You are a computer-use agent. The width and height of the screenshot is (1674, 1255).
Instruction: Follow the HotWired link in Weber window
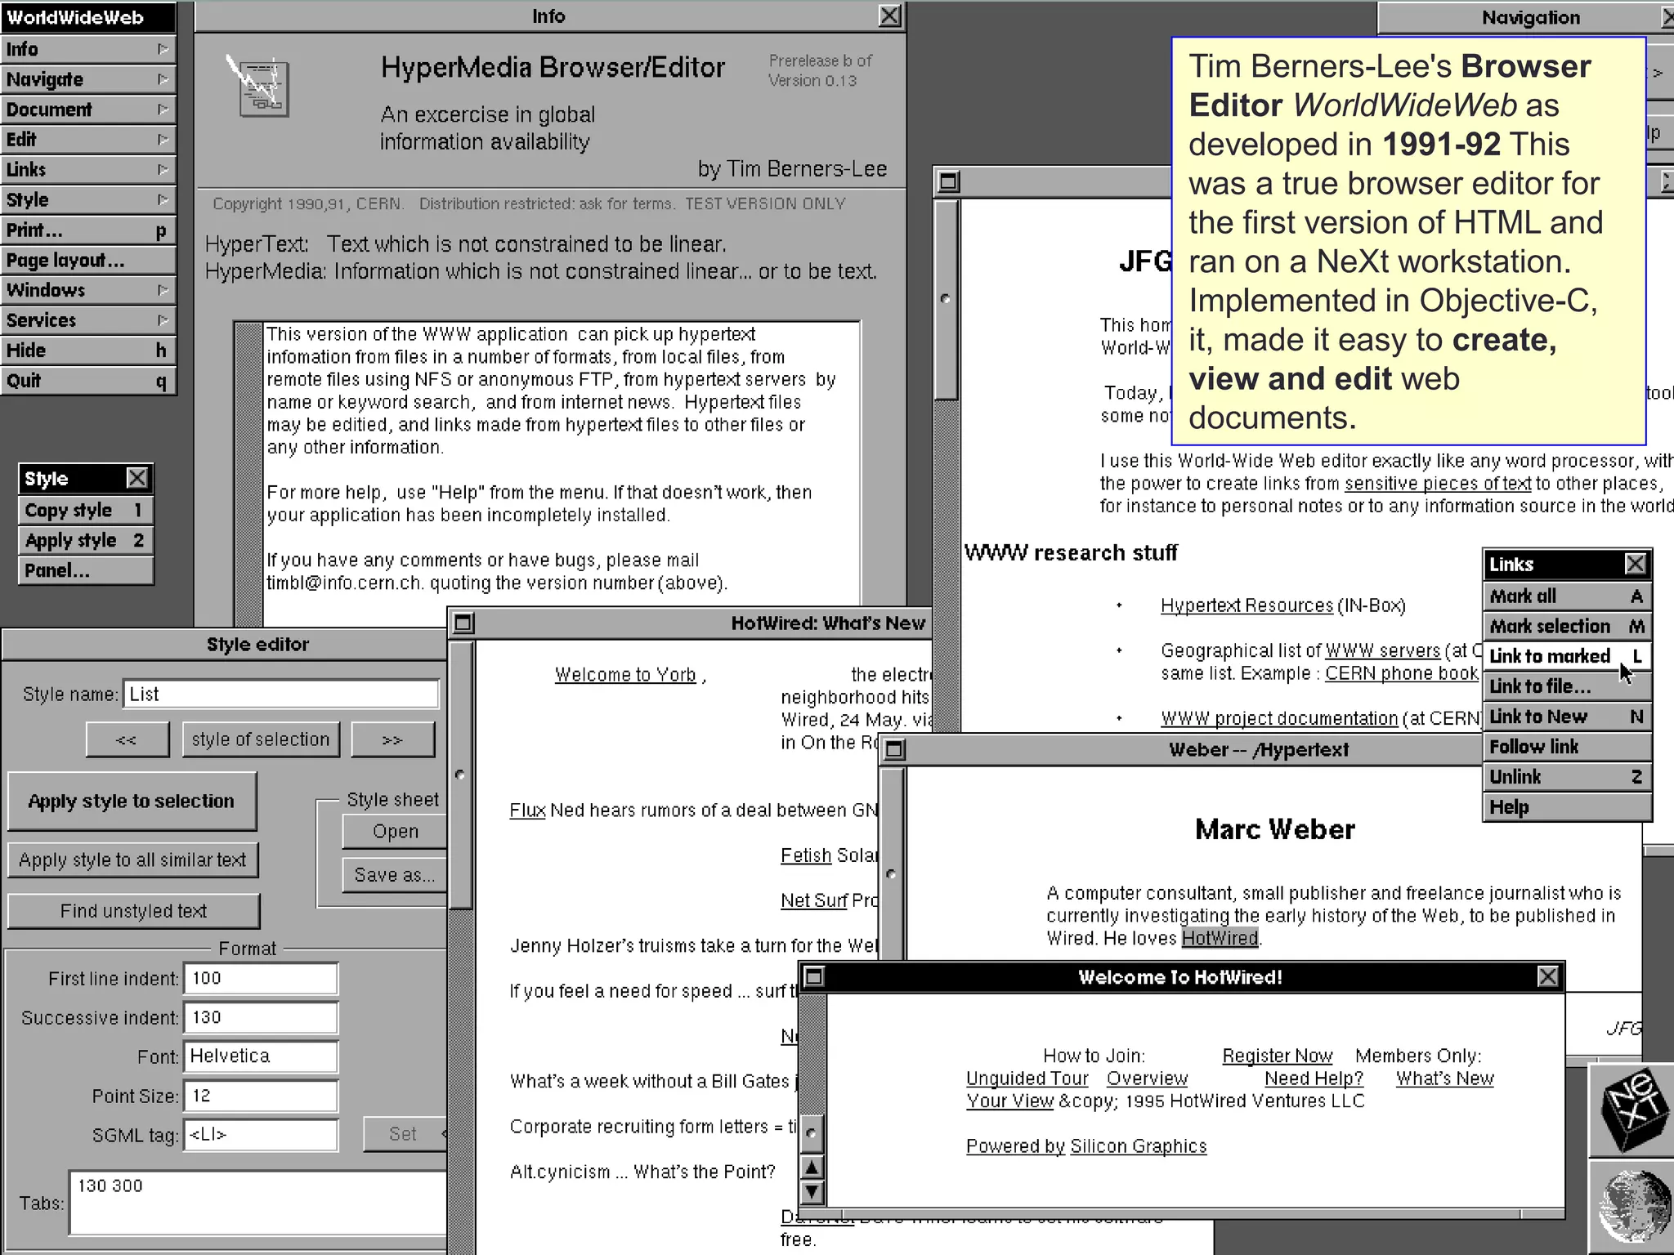pos(1220,938)
